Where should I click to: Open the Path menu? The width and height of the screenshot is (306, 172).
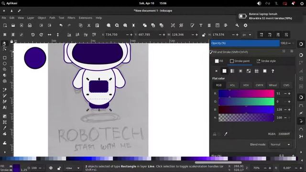[52, 18]
